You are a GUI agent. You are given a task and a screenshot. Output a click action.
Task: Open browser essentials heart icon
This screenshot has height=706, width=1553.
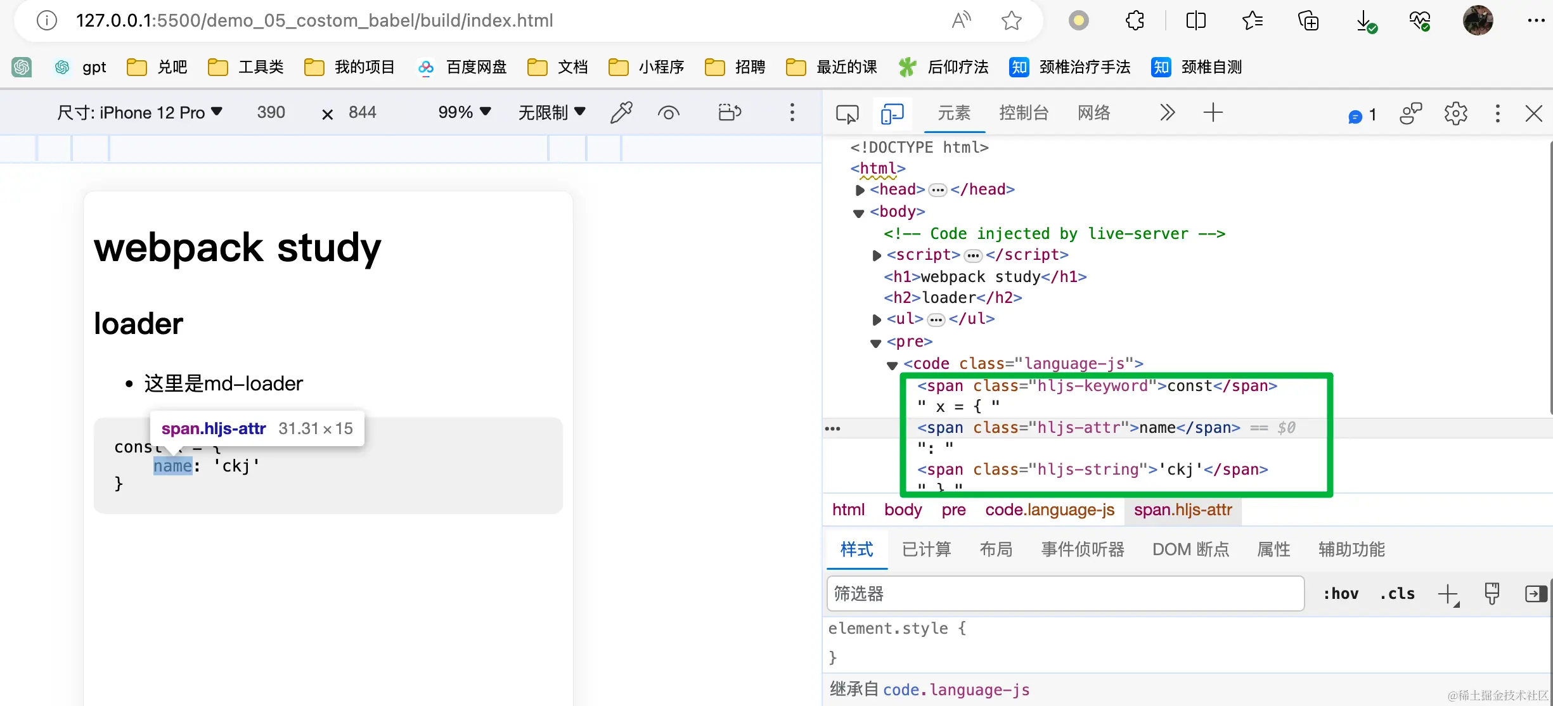pyautogui.click(x=1420, y=21)
